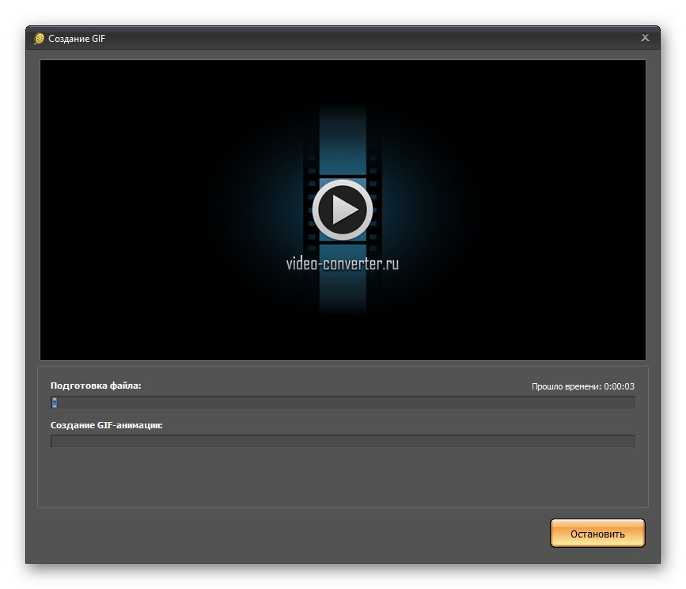Click the video-converter.ru text in preview
This screenshot has height=589, width=686.
coord(342,264)
